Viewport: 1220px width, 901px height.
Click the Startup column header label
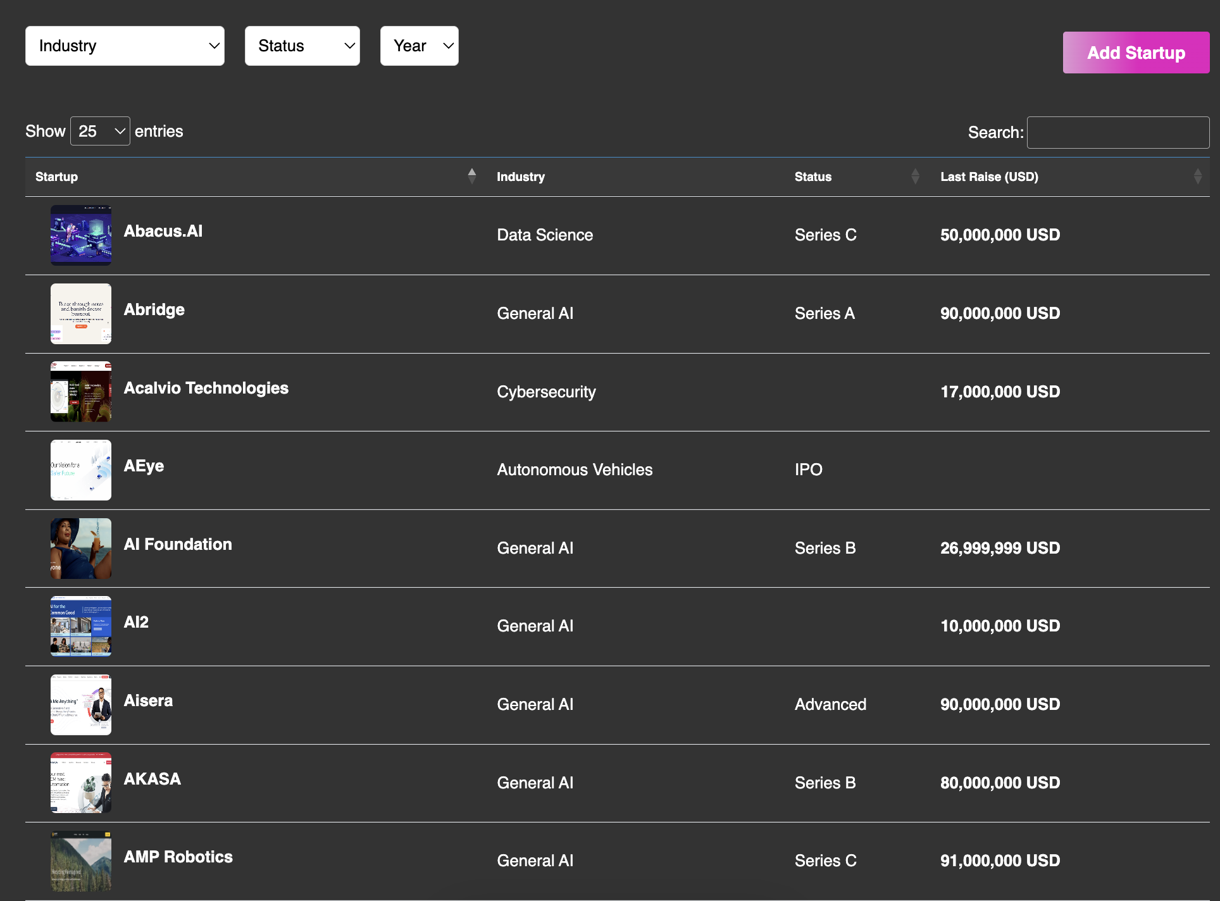click(56, 177)
